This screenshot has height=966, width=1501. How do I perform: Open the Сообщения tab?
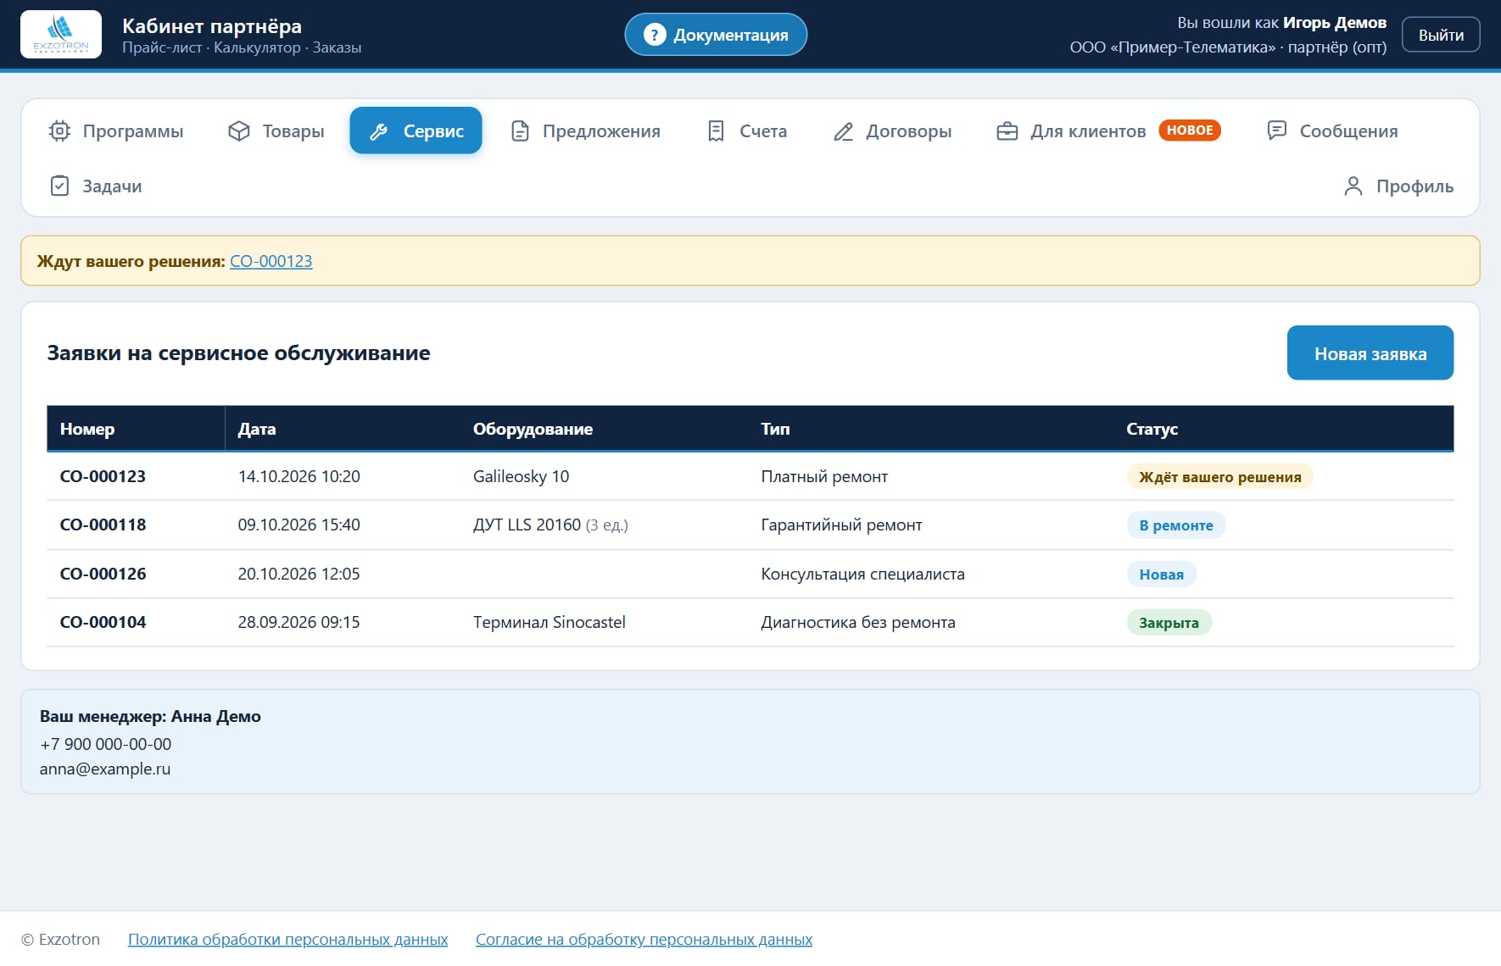point(1332,131)
